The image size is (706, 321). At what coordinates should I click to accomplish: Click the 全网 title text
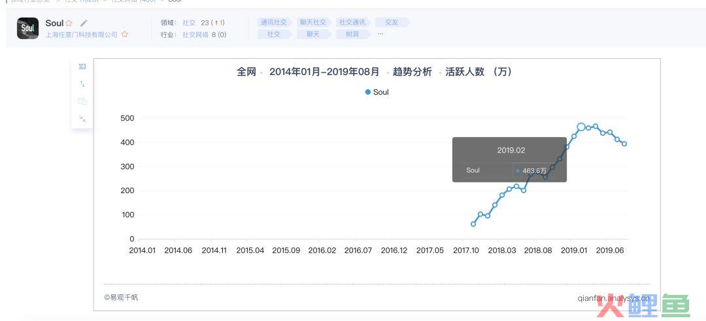tap(246, 72)
